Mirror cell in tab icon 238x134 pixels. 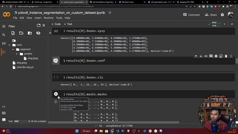(221, 56)
